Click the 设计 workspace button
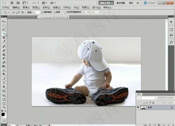The image size is (175, 126). pyautogui.click(x=131, y=3)
